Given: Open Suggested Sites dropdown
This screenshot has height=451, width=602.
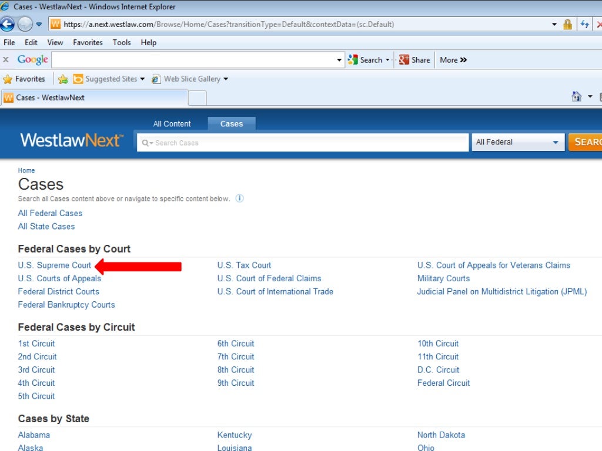Looking at the screenshot, I should [x=109, y=79].
